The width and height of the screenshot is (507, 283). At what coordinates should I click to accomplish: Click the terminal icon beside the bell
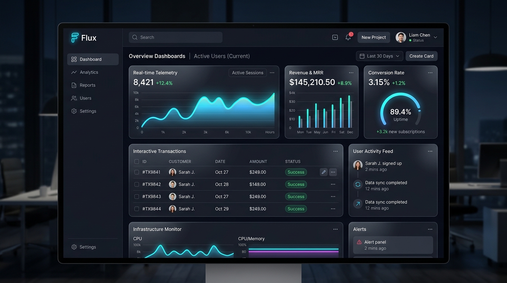335,37
